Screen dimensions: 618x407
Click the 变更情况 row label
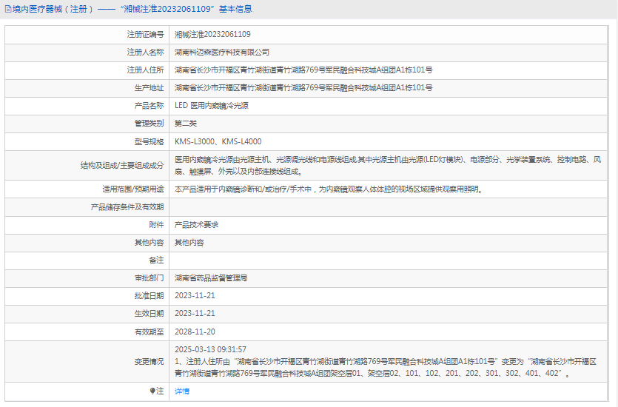[x=149, y=362]
